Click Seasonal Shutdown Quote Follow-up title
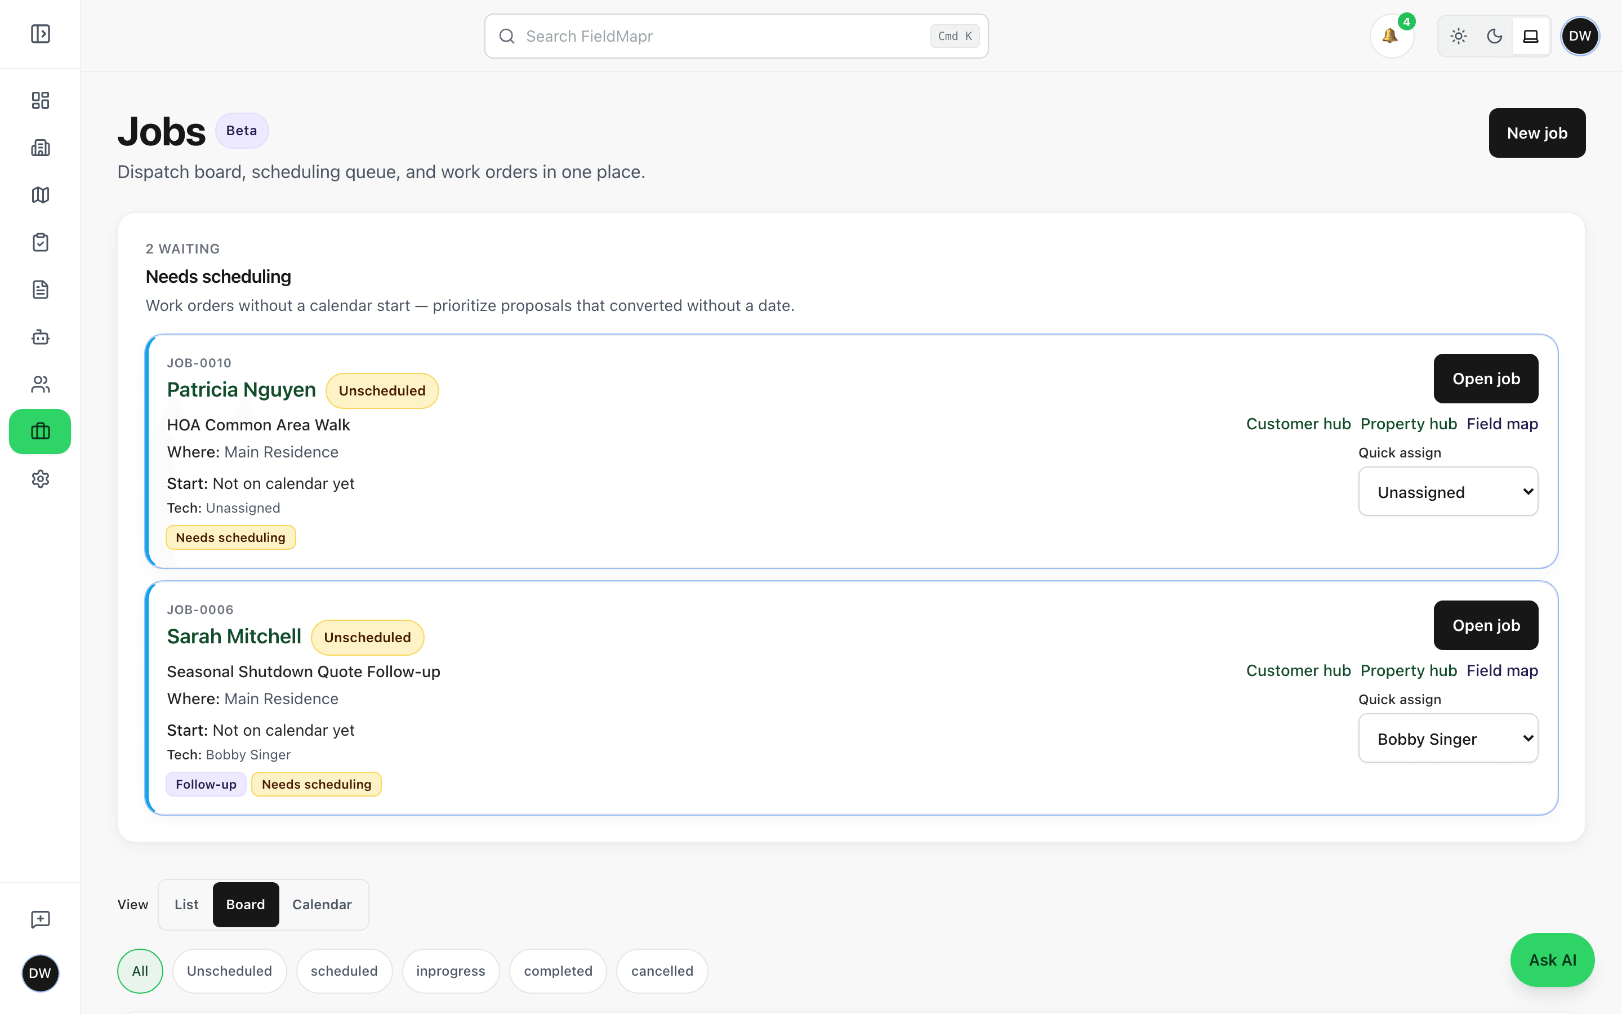This screenshot has width=1622, height=1014. 304,672
